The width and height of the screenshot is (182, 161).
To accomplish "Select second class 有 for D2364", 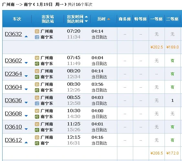I will [172, 74].
